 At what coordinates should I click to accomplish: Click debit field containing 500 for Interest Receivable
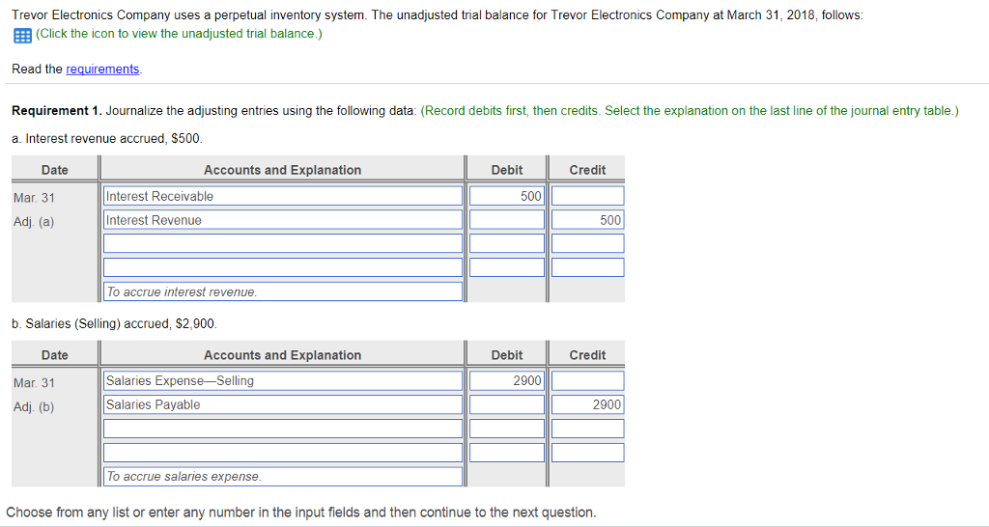(506, 196)
